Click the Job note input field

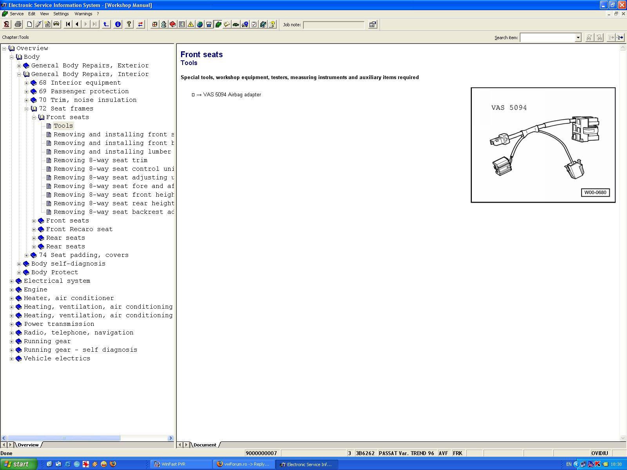tap(333, 25)
